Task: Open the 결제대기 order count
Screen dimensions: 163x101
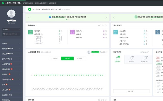Action: pyautogui.click(x=59, y=31)
